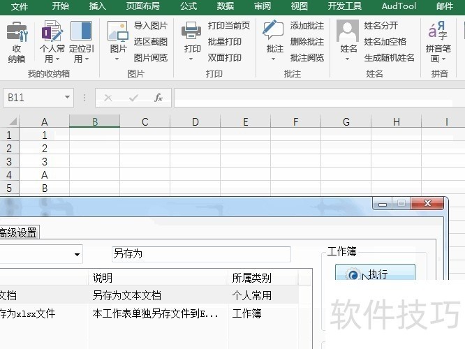The width and height of the screenshot is (465, 349).
Task: Select column E header
Action: tap(246, 121)
